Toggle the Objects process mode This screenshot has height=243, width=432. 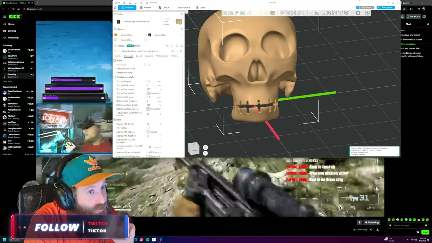[x=137, y=46]
